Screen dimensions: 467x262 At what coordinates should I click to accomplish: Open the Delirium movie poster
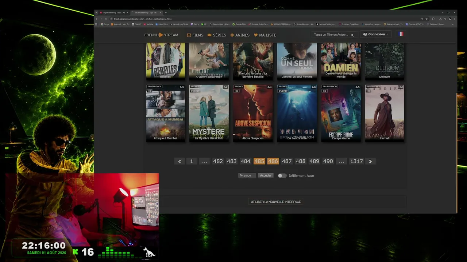coord(385,61)
